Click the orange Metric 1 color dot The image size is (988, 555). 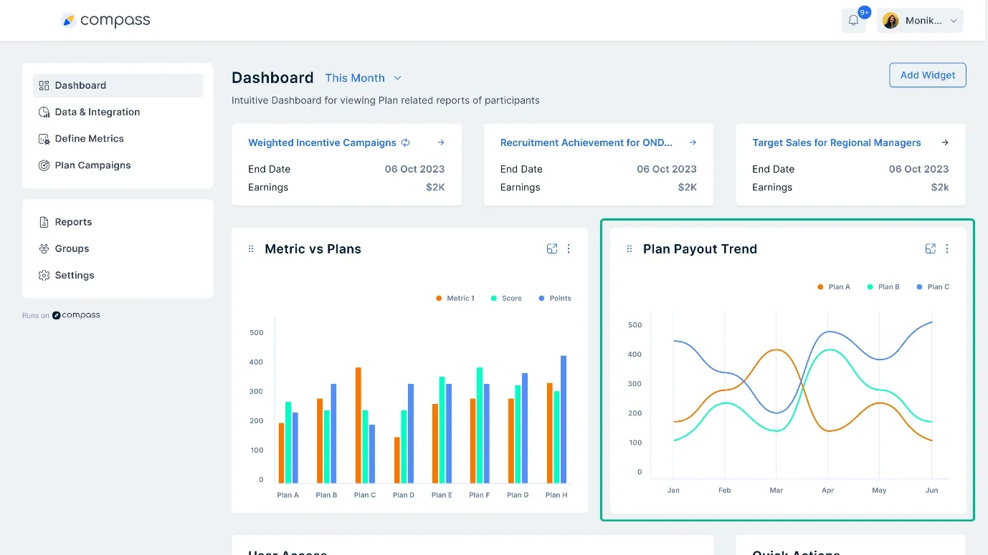[x=438, y=298]
